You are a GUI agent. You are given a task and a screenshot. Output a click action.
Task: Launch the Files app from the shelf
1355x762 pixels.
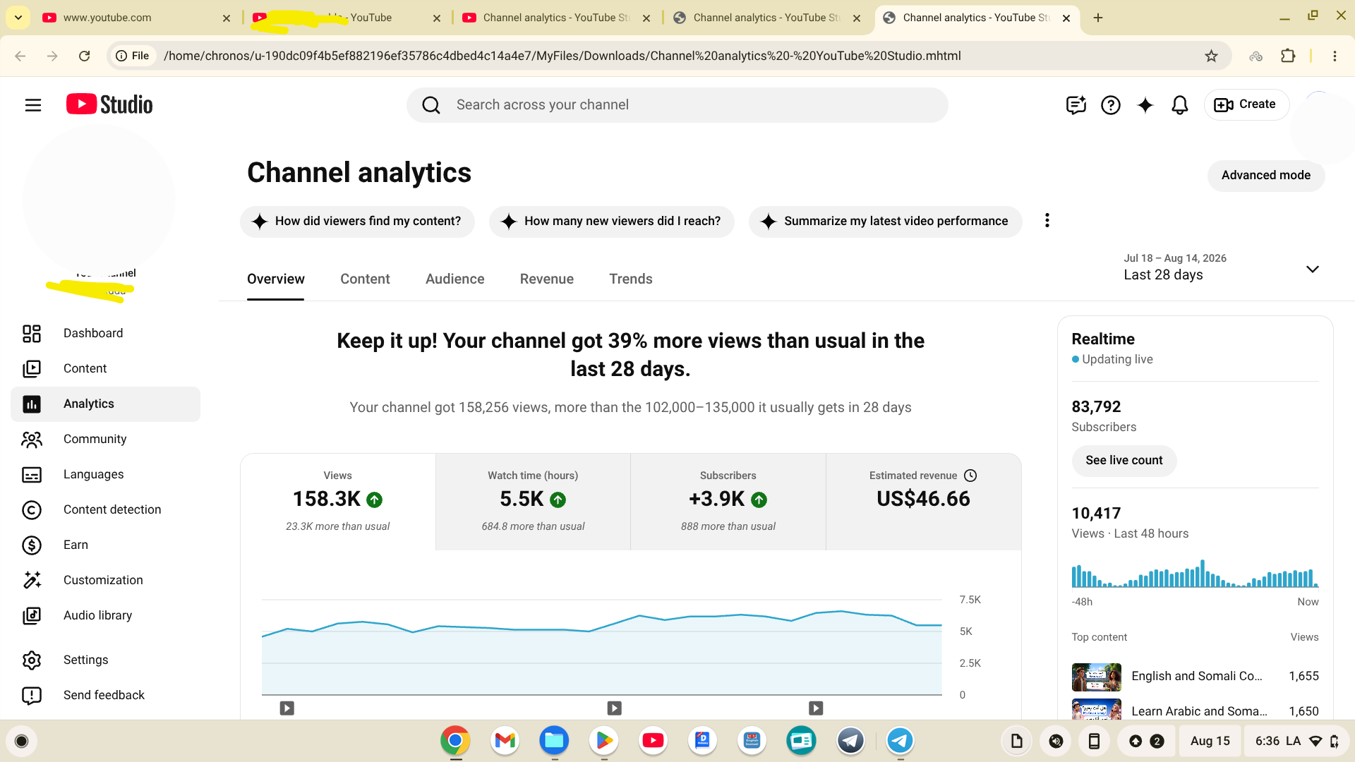pyautogui.click(x=555, y=741)
